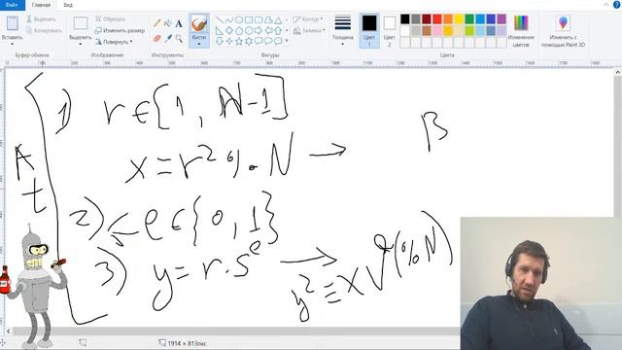Click the horizontal scrollbar left arrow
622x350 pixels.
coord(9,331)
